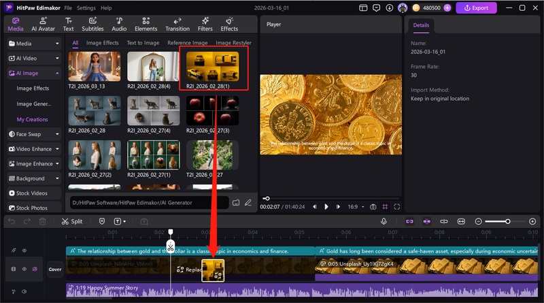This screenshot has width=544, height=303.
Task: Zoom in the timeline with plus
Action: [x=532, y=221]
